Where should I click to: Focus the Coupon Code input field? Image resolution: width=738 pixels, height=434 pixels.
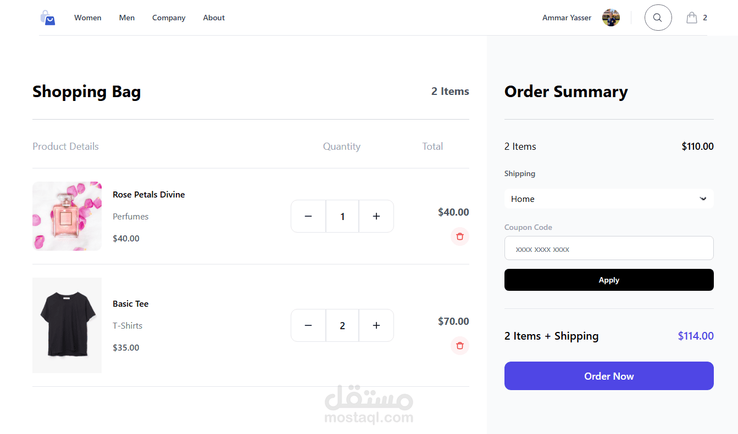click(609, 249)
